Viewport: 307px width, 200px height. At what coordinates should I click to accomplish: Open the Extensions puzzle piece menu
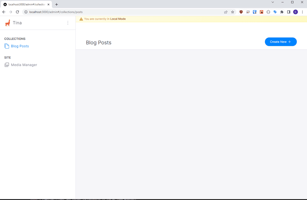pos(282,12)
